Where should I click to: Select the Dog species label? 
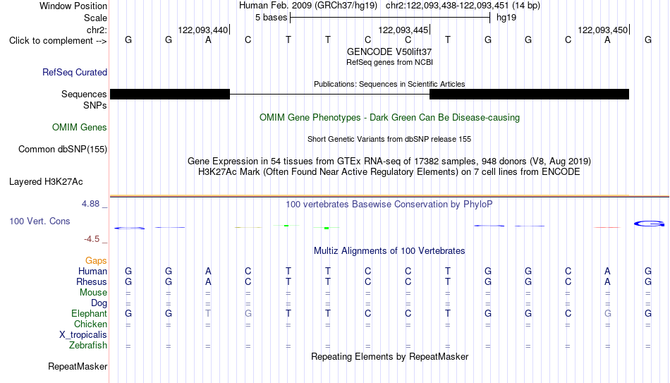pyautogui.click(x=99, y=303)
